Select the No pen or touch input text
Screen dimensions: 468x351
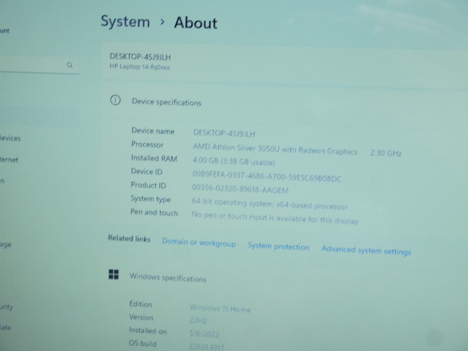point(275,218)
